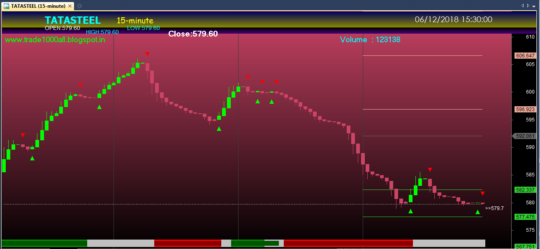Click the 06/12/2018 15:30:00 timestamp
The width and height of the screenshot is (540, 249).
(453, 19)
